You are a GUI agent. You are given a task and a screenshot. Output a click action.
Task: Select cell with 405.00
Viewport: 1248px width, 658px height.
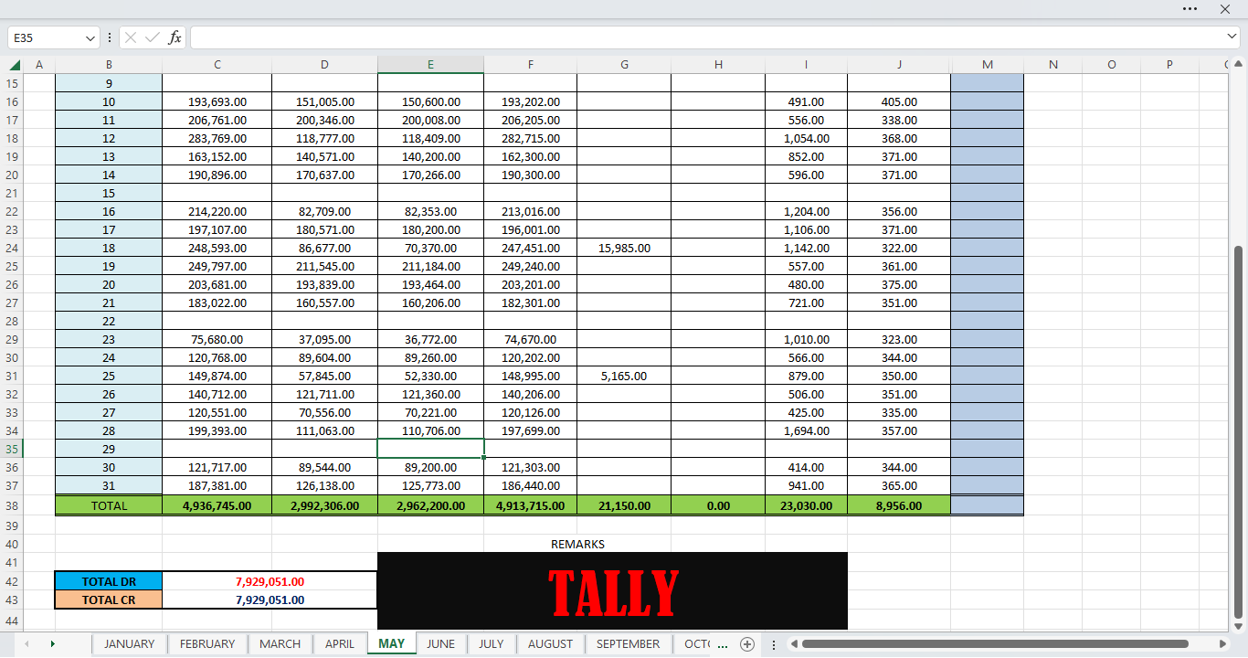899,101
